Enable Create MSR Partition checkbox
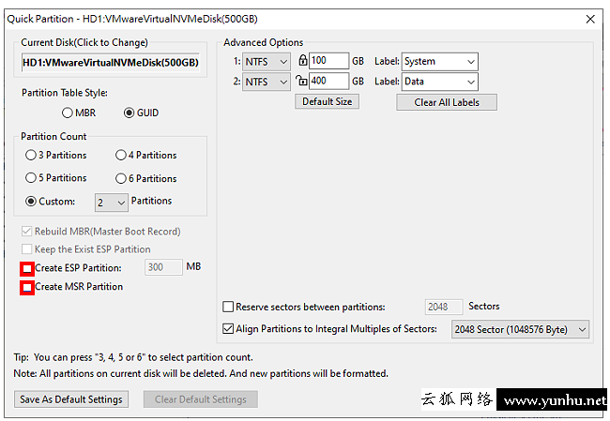Viewport: 610px width, 421px height. (27, 288)
